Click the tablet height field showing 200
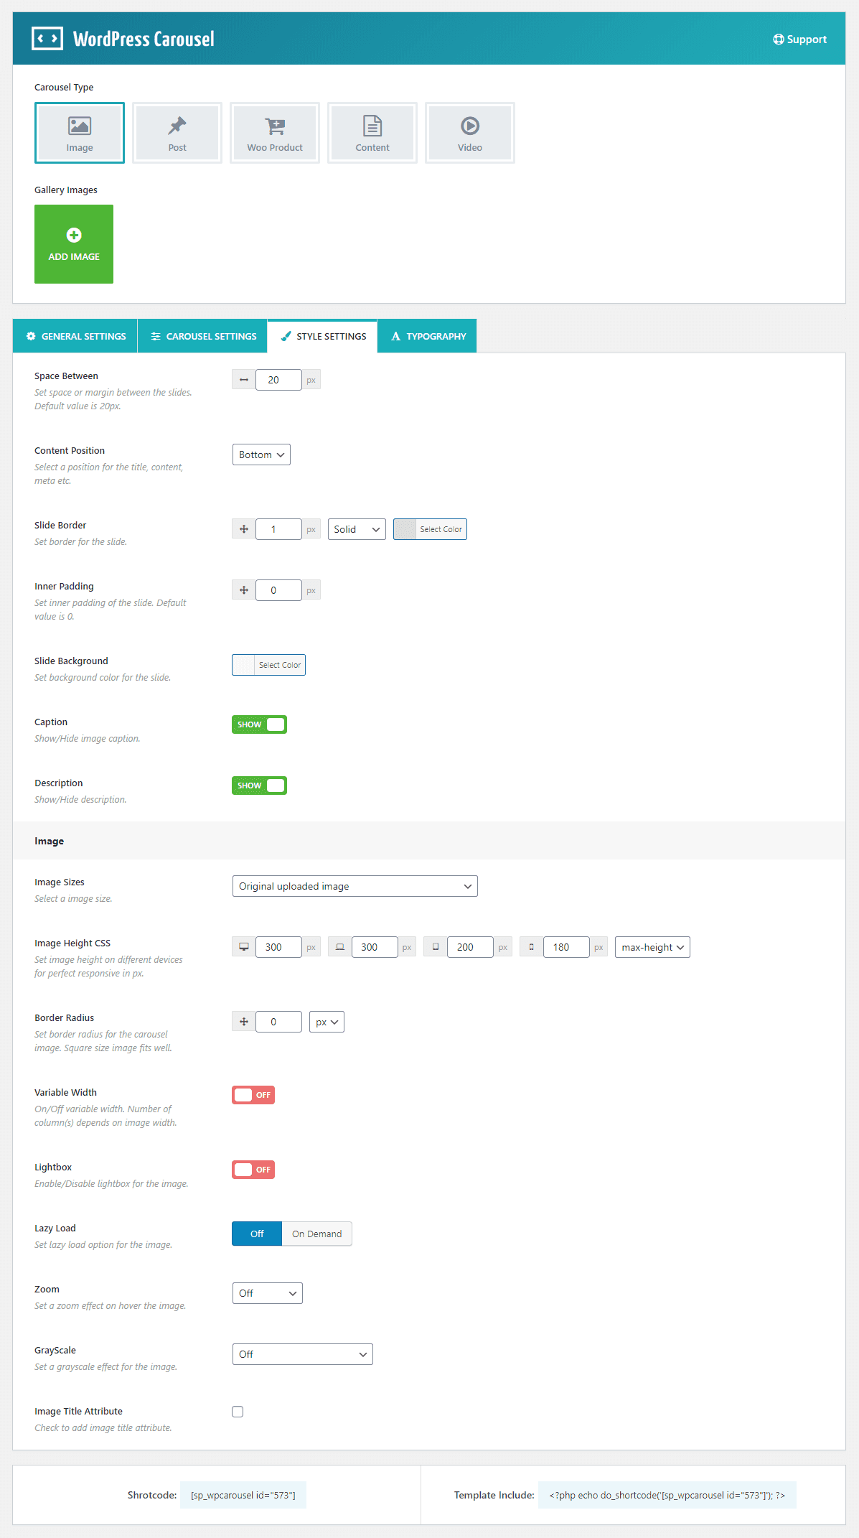The height and width of the screenshot is (1538, 859). click(470, 947)
